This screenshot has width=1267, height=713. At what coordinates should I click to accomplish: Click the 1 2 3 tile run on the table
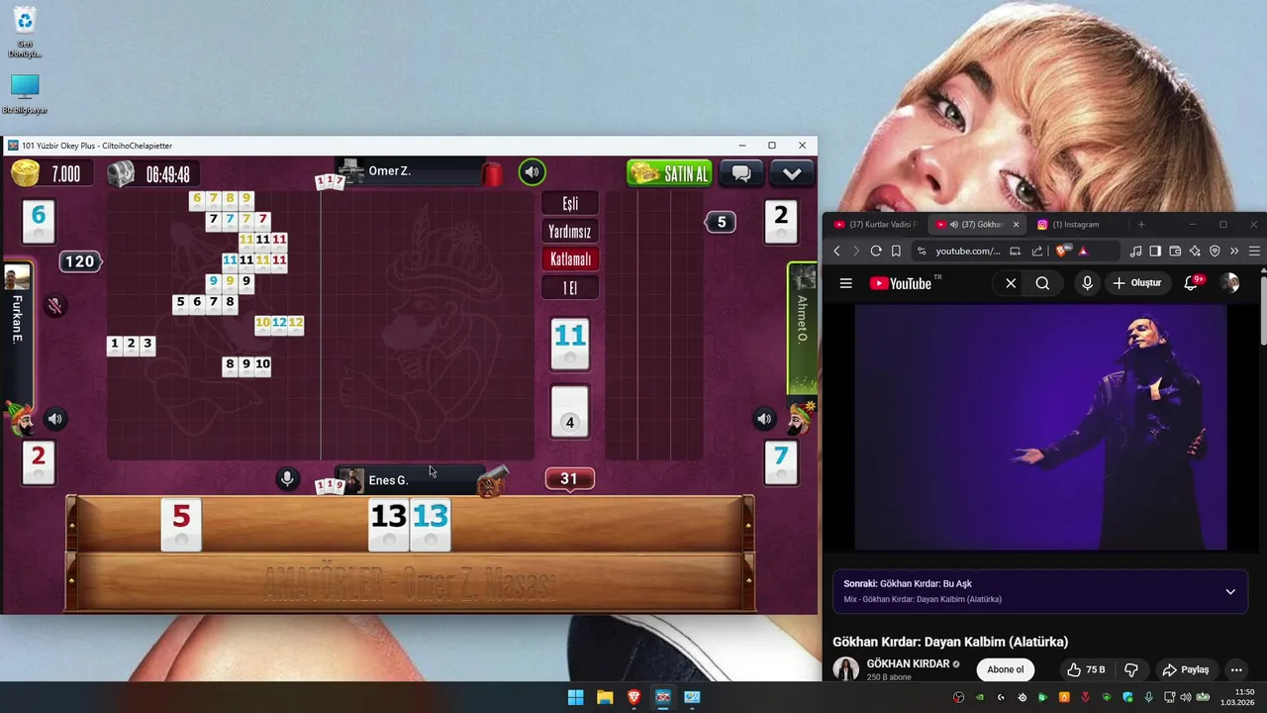(x=131, y=345)
